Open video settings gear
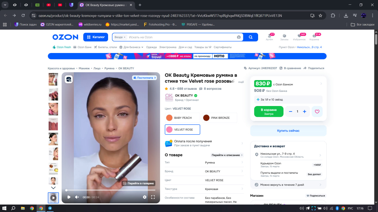Screen dimensions: 378x212 point(145,197)
